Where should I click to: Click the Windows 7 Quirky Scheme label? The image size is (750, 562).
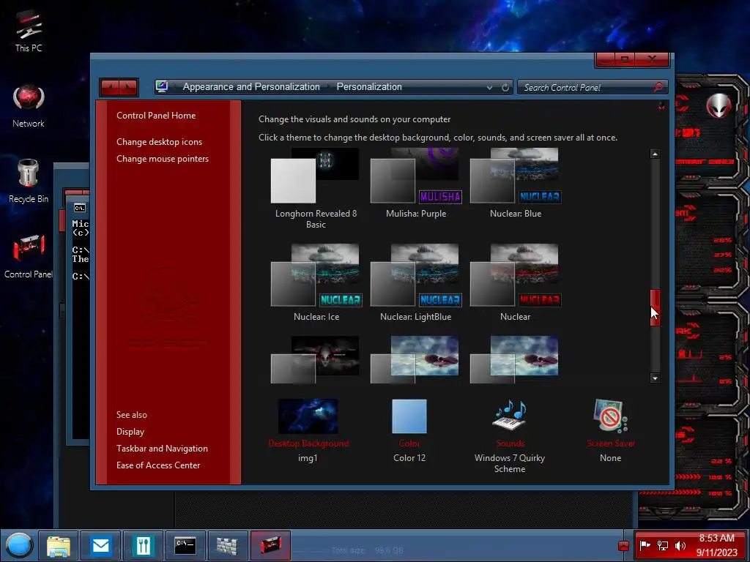click(510, 463)
